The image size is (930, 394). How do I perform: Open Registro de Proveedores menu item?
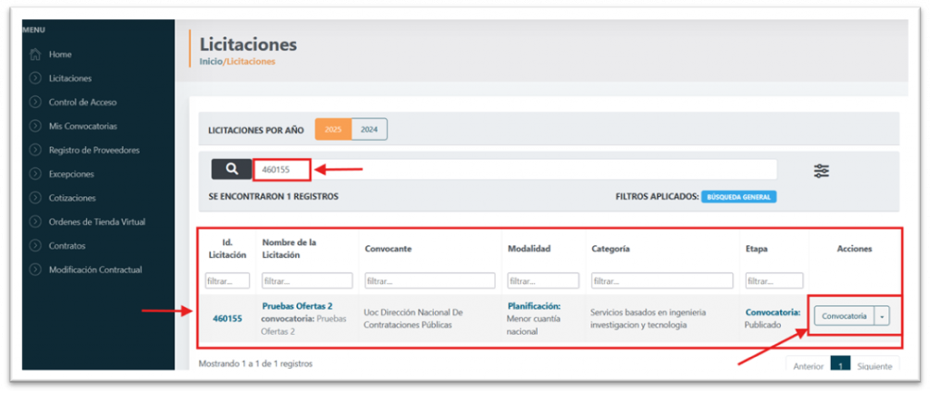coord(94,150)
